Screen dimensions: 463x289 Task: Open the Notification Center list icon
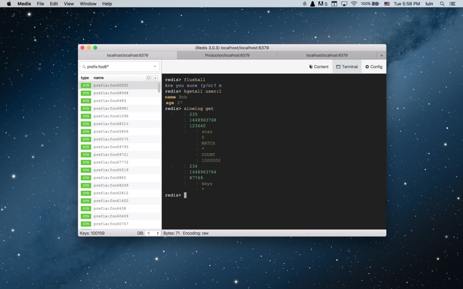tap(452, 4)
